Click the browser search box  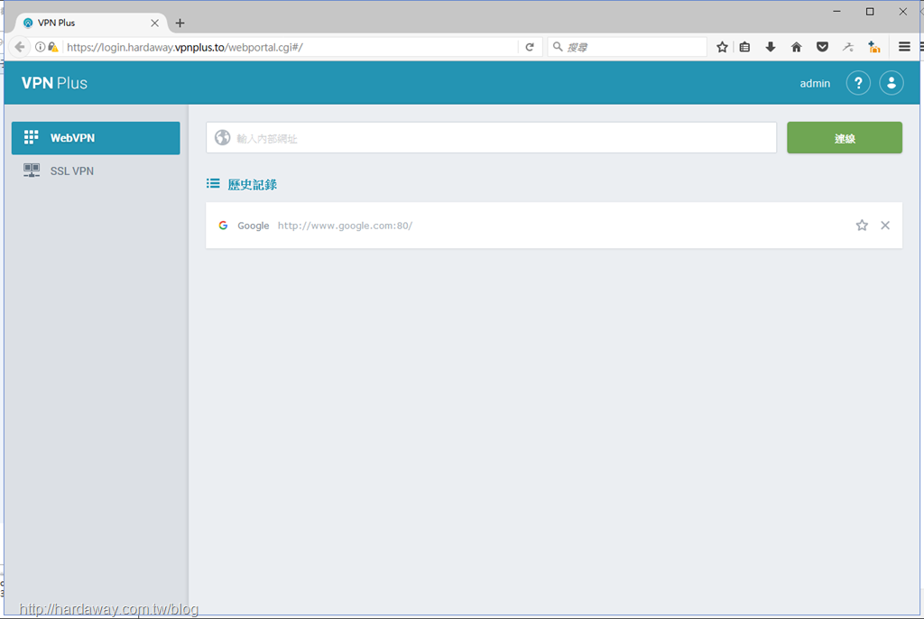pos(627,47)
